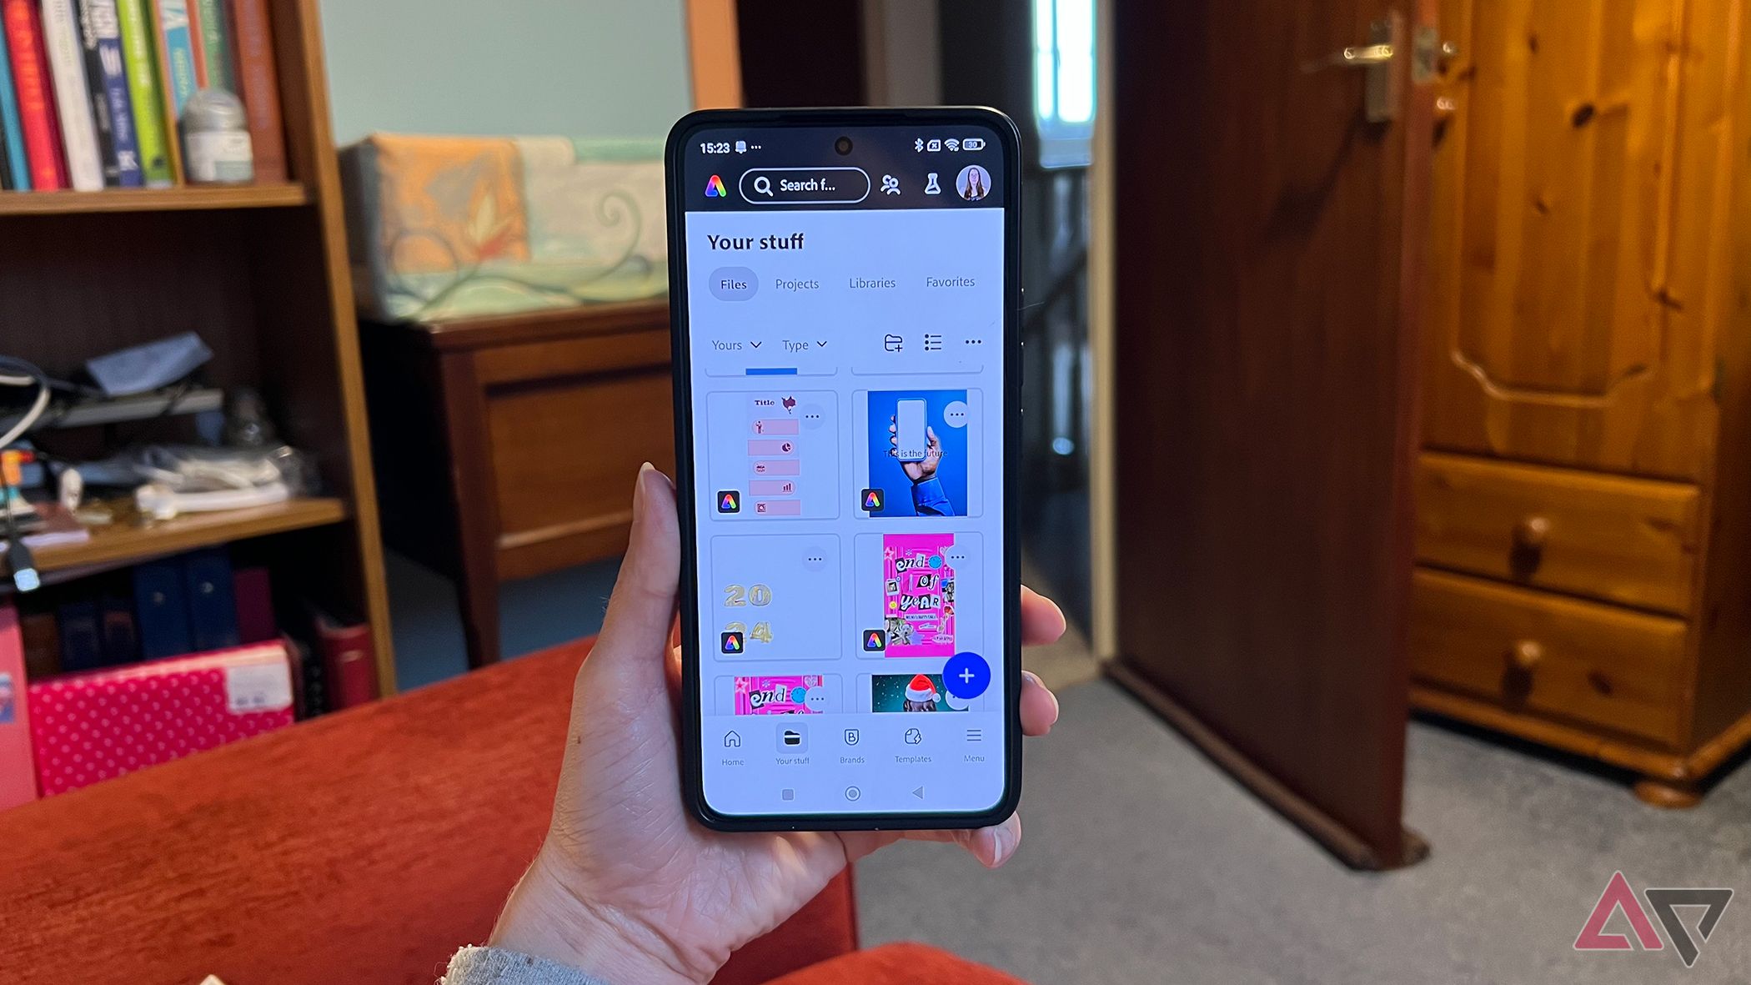Tap the three-dot menu on first file
The height and width of the screenshot is (985, 1751).
[813, 416]
